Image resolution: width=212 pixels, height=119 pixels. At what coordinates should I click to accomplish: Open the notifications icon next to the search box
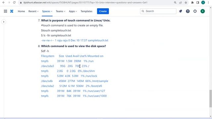pyautogui.click(x=181, y=11)
